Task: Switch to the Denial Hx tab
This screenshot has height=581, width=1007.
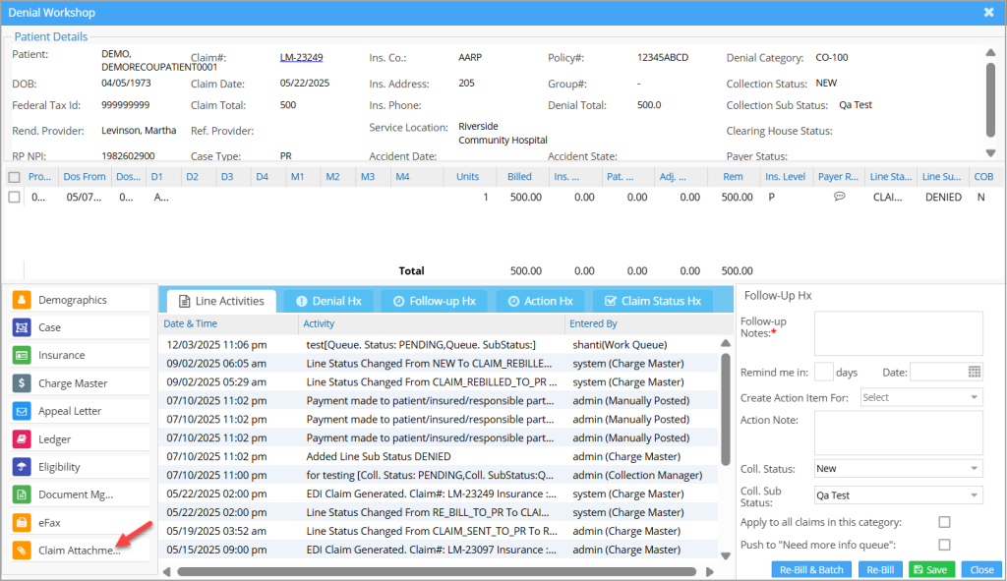Action: click(x=327, y=301)
